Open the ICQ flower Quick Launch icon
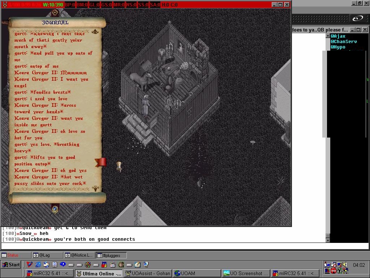370x278 pixels. coord(88,265)
